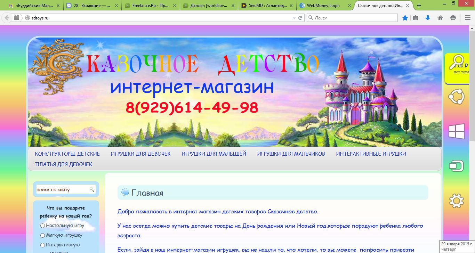Click the magnifier in browser search box
The height and width of the screenshot is (253, 475).
click(x=311, y=18)
